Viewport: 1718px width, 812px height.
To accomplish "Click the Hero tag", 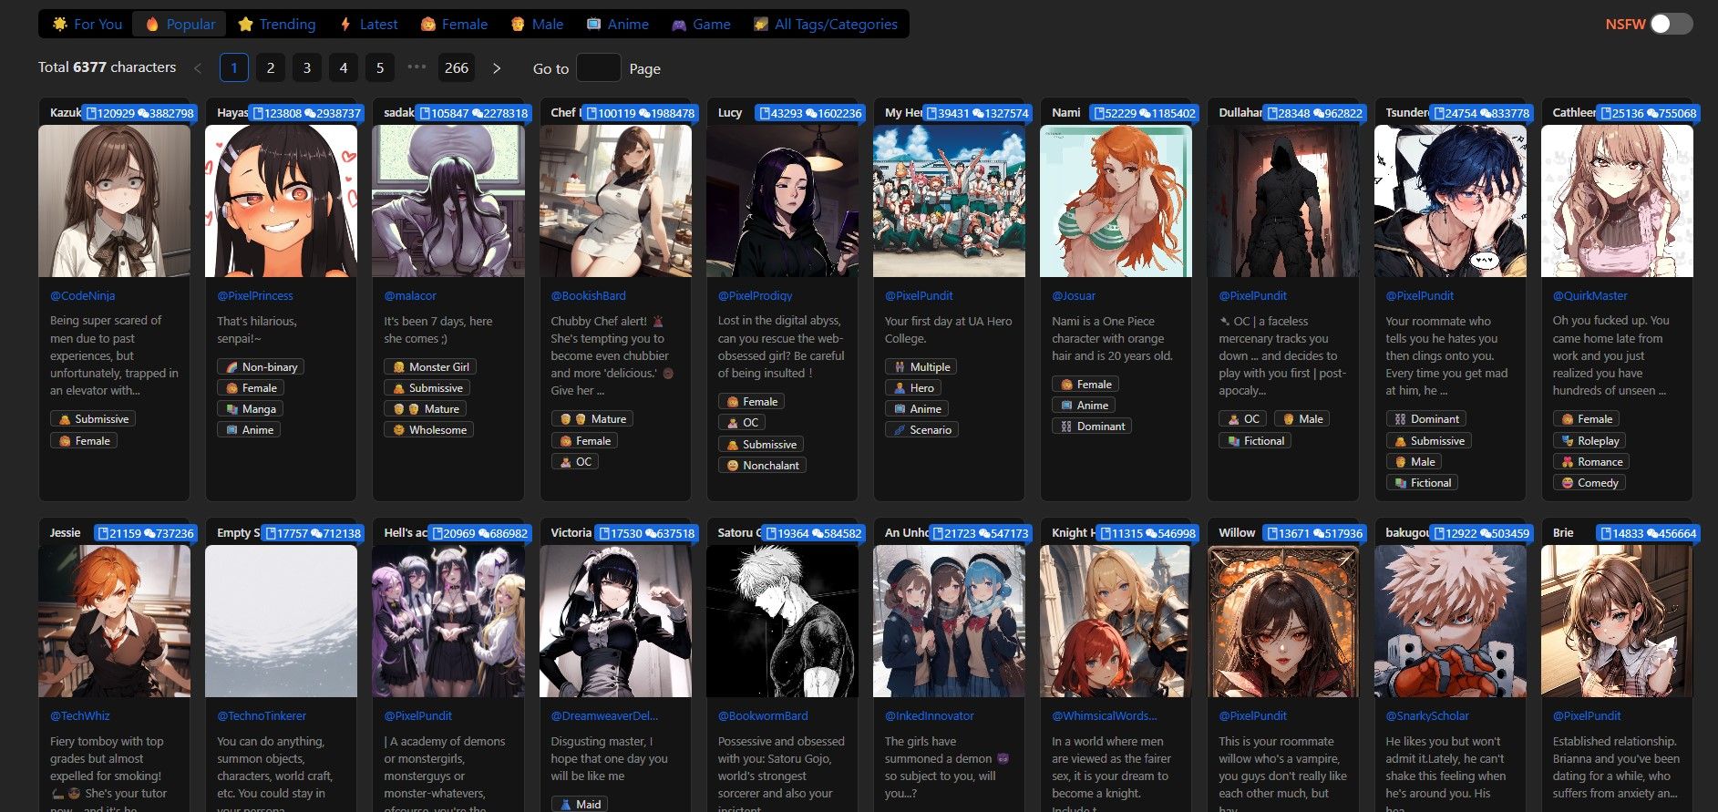I will [x=913, y=387].
